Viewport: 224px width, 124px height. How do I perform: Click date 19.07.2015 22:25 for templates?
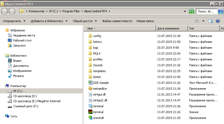(169, 71)
